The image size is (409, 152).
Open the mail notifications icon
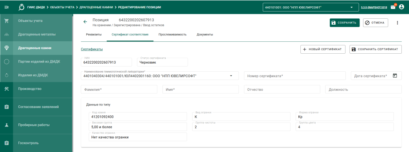click(393, 7)
